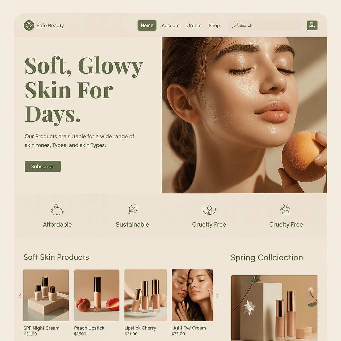Open the Spring Collection image

pyautogui.click(x=274, y=308)
